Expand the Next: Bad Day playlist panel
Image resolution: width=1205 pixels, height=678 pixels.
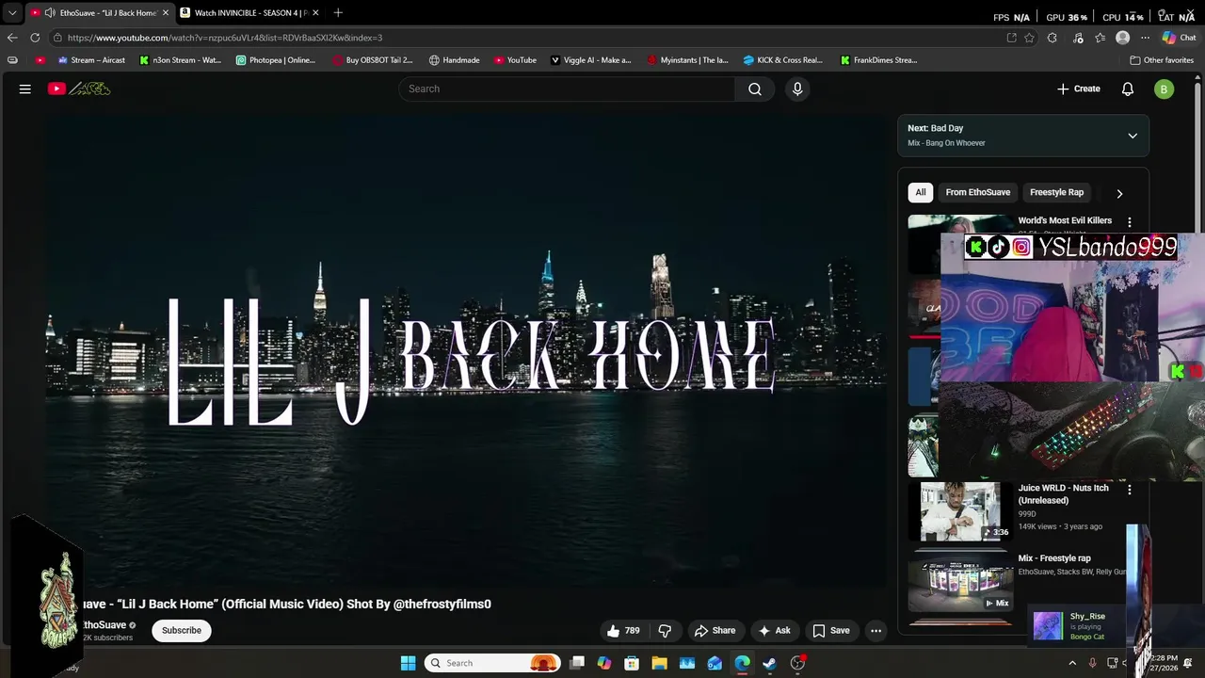tap(1133, 136)
